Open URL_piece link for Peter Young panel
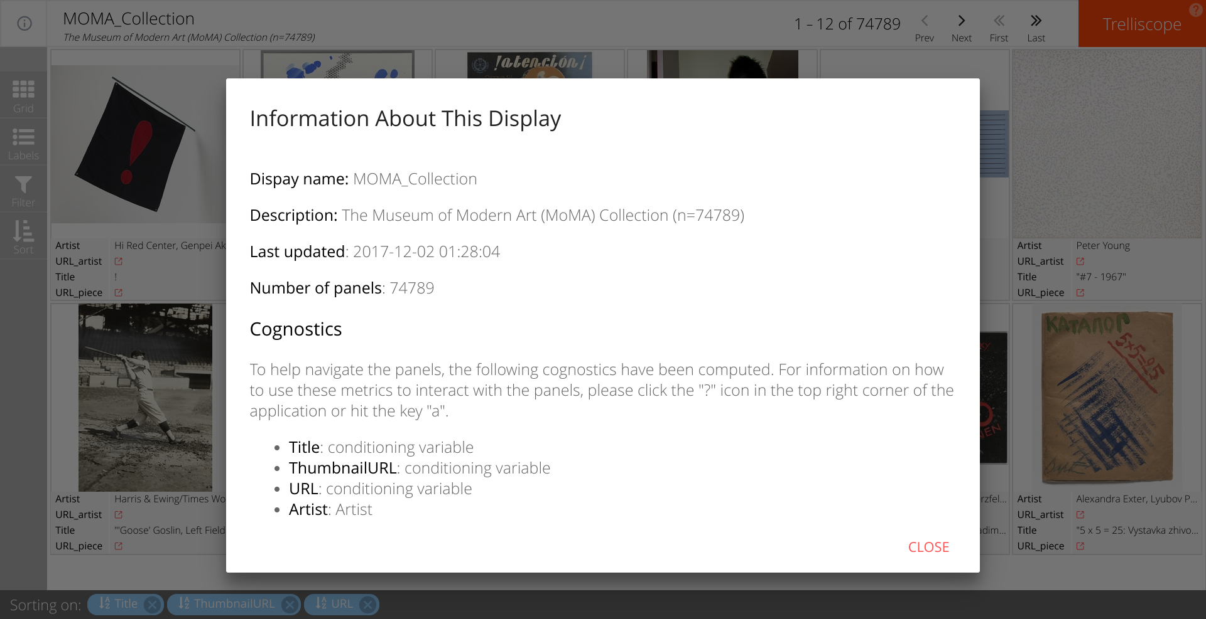 coord(1080,293)
